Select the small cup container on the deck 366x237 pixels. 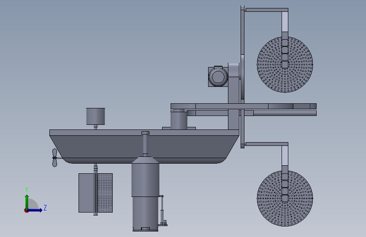pos(95,116)
